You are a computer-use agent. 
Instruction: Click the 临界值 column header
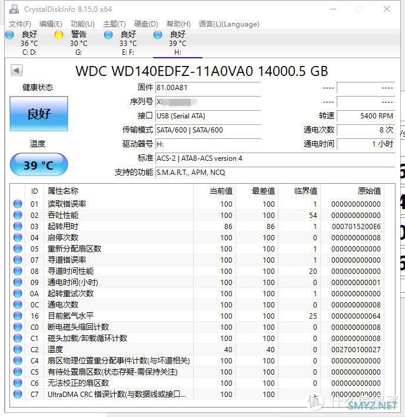[x=300, y=191]
